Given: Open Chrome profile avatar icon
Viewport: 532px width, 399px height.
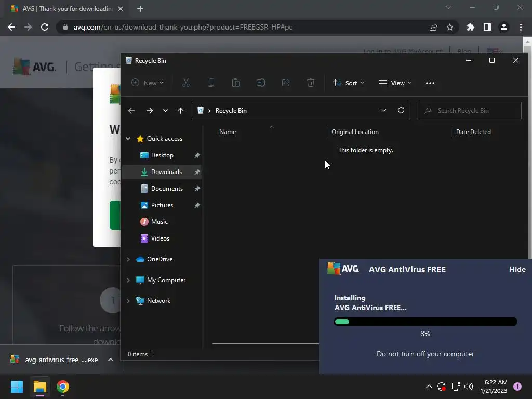Looking at the screenshot, I should coord(504,27).
